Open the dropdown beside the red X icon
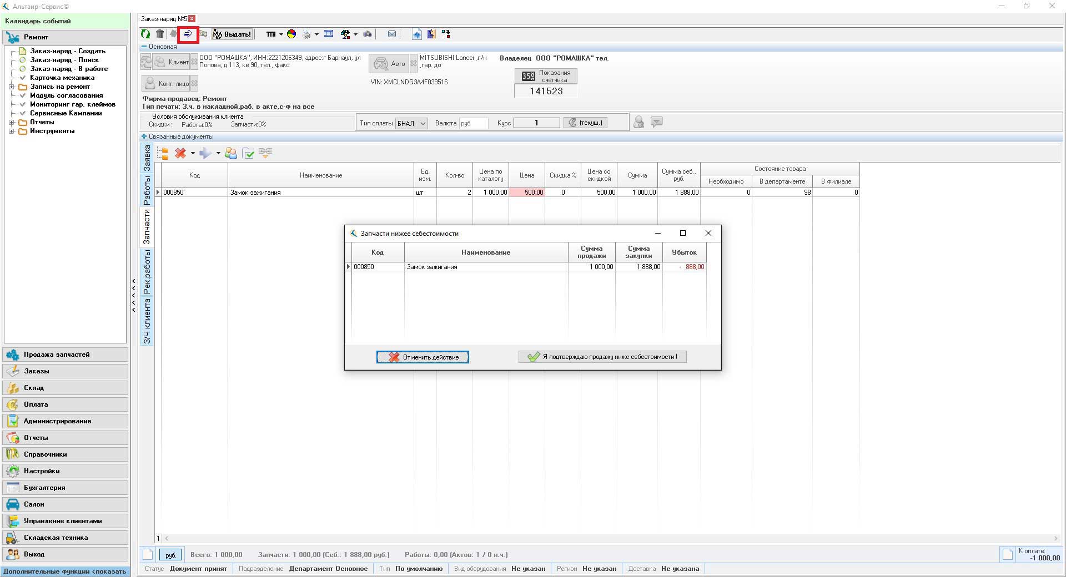 [193, 153]
